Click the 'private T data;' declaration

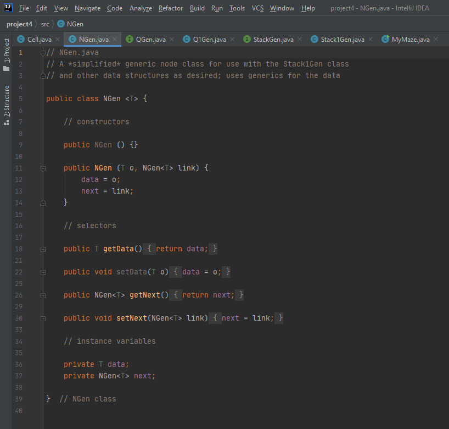pyautogui.click(x=96, y=365)
